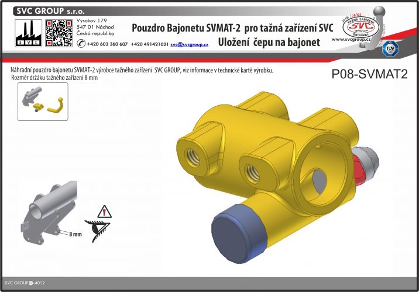Select the description starting Náhradní pouzdro bajonetu
Image resolution: width=419 pixels, height=292 pixels.
pyautogui.click(x=142, y=71)
